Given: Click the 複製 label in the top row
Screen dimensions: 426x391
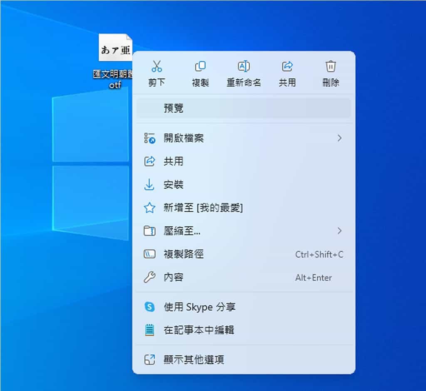Looking at the screenshot, I should tap(200, 82).
